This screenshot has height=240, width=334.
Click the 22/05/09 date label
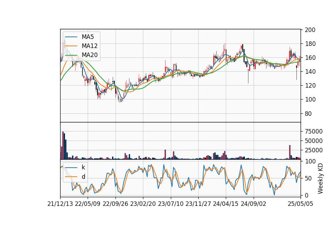point(88,204)
